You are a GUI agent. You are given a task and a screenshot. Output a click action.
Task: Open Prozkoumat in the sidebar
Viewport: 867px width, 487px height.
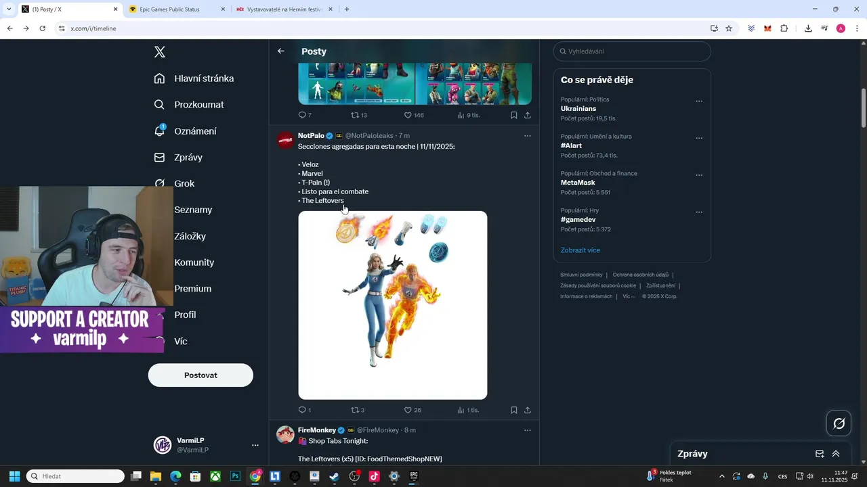[189, 105]
